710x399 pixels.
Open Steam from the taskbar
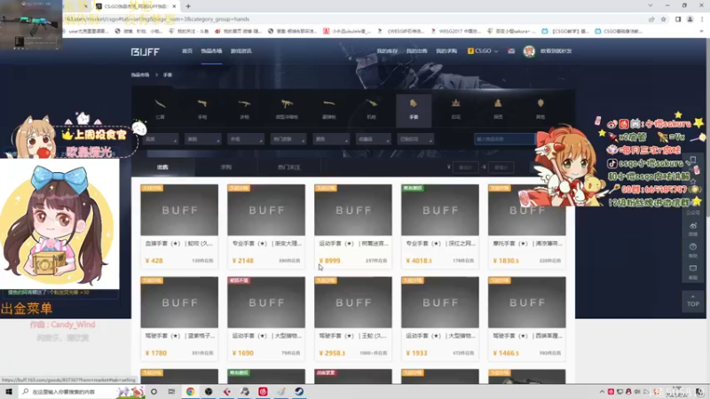click(x=299, y=391)
